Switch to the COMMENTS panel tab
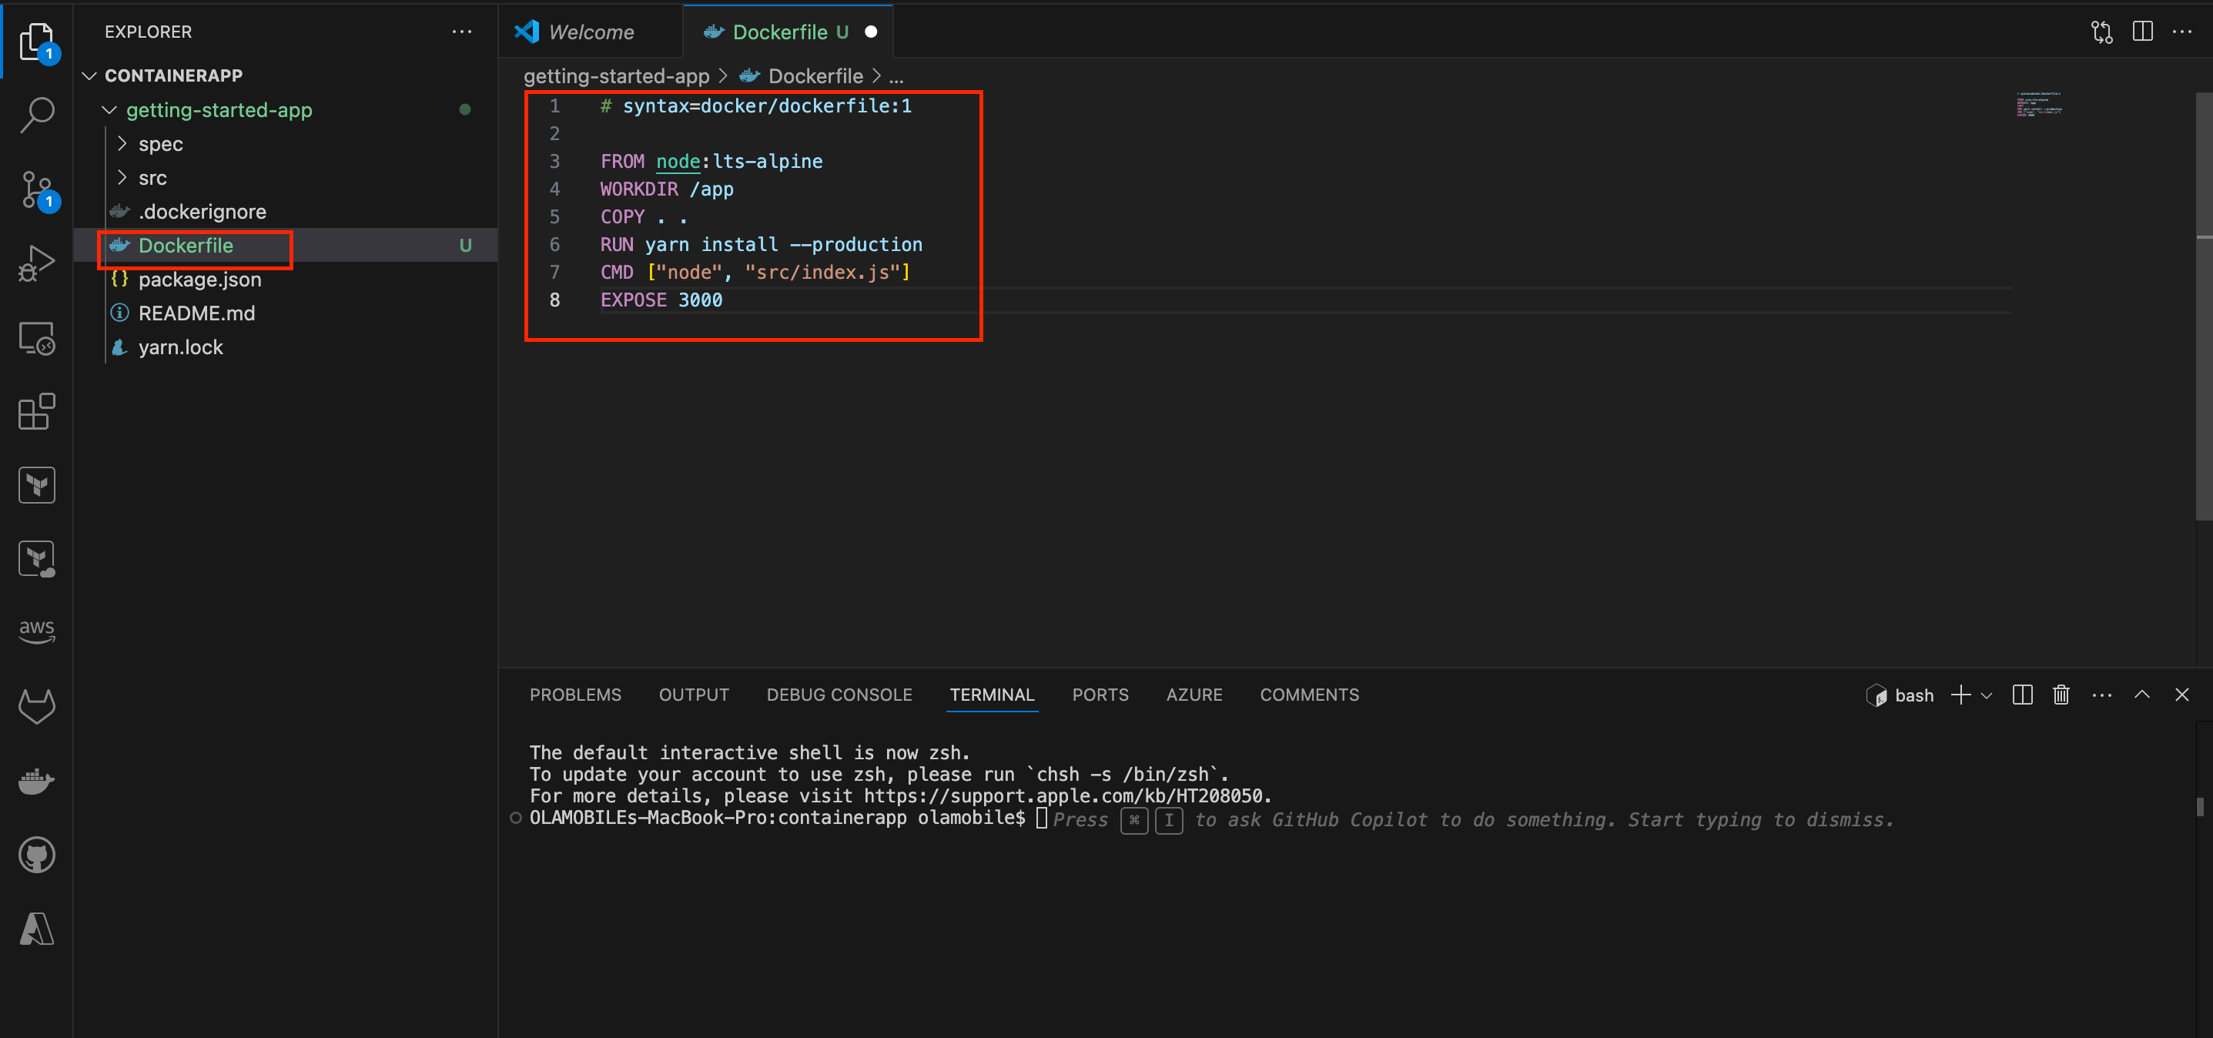This screenshot has width=2213, height=1038. tap(1309, 695)
